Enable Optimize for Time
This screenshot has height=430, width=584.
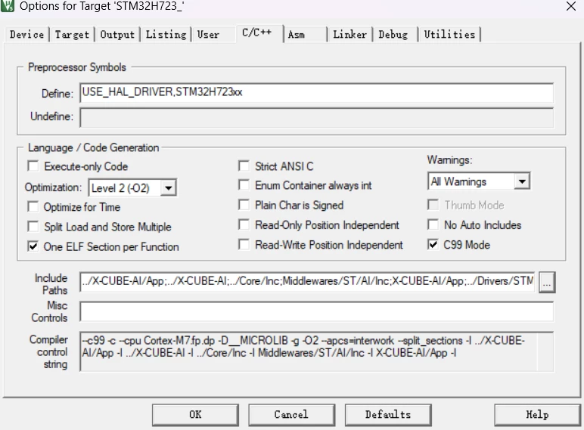click(x=33, y=206)
